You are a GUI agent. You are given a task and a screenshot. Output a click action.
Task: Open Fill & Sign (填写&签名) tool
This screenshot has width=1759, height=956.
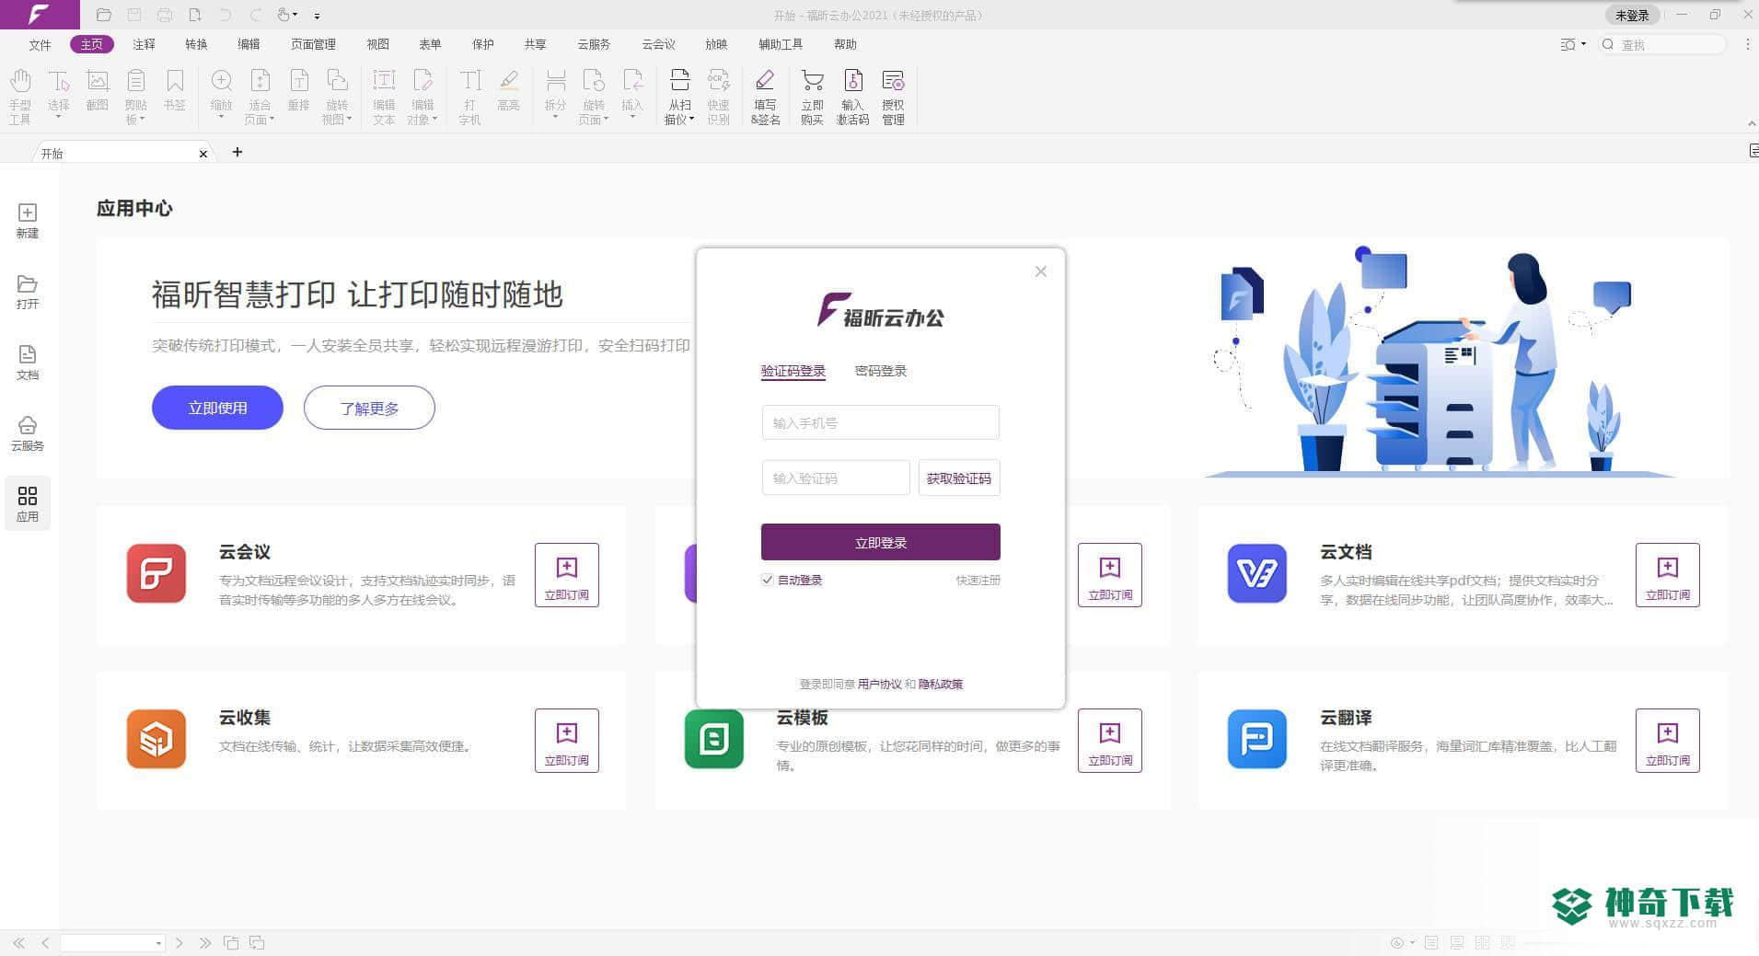point(765,96)
